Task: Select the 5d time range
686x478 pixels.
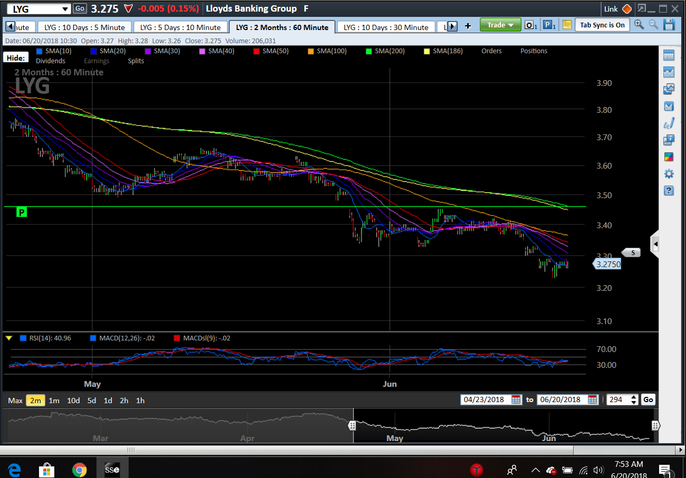Action: click(x=92, y=401)
